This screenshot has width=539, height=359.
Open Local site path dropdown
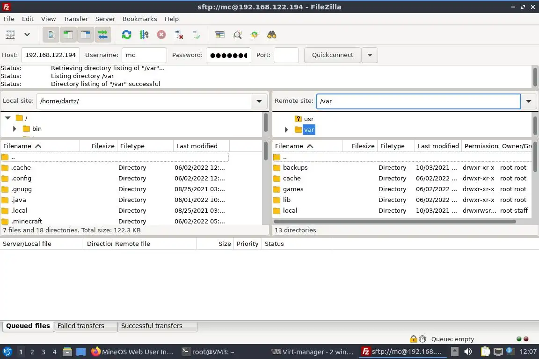coord(259,101)
